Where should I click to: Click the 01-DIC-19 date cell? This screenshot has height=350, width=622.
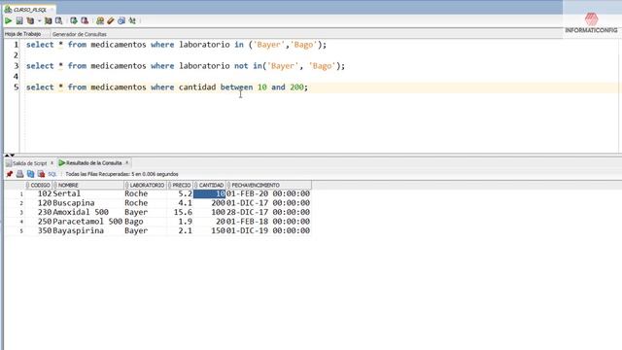pyautogui.click(x=268, y=230)
